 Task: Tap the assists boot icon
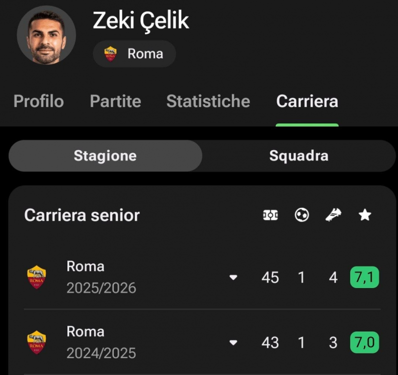(333, 215)
